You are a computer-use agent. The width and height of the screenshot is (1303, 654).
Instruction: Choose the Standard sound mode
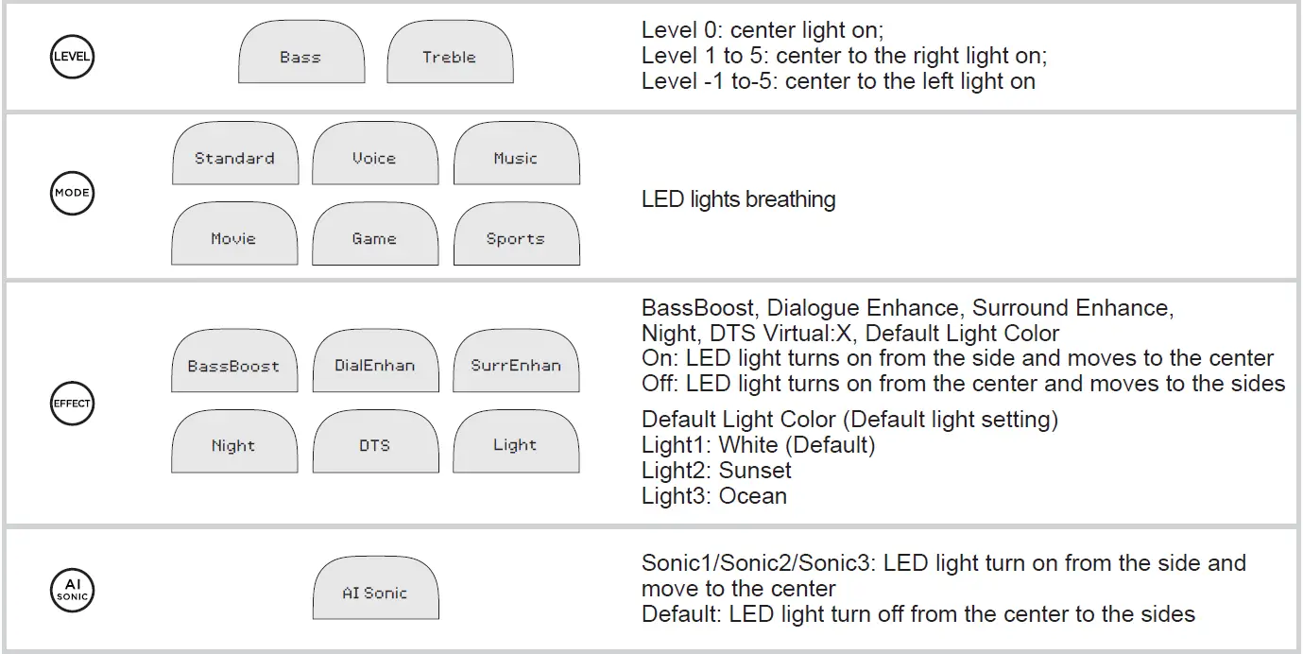234,155
